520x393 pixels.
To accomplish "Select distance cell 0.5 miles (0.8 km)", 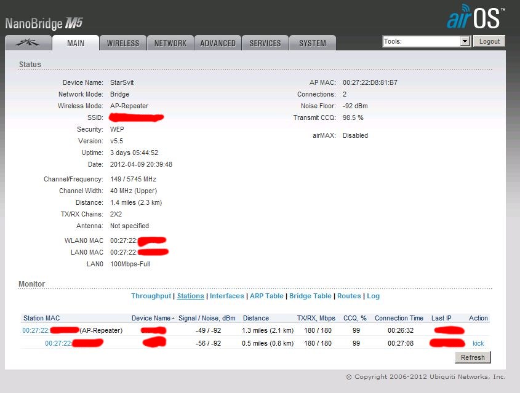I will coord(268,343).
